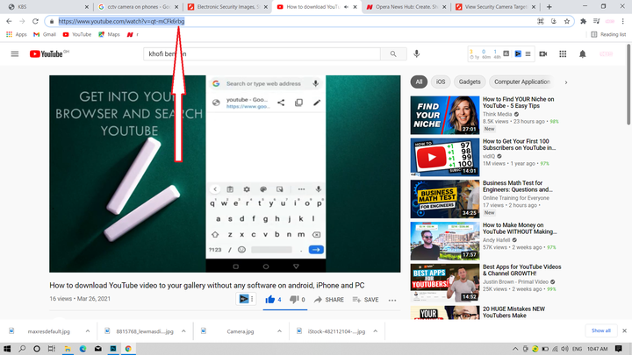Open the Chrome media control icon

point(597,21)
